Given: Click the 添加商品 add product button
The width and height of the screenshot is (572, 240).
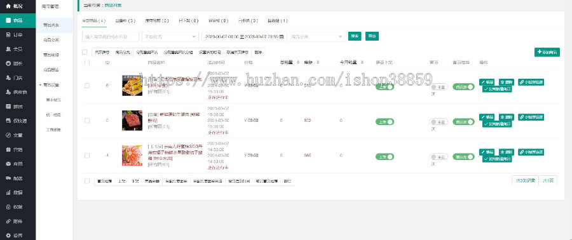Looking at the screenshot, I should (x=547, y=53).
